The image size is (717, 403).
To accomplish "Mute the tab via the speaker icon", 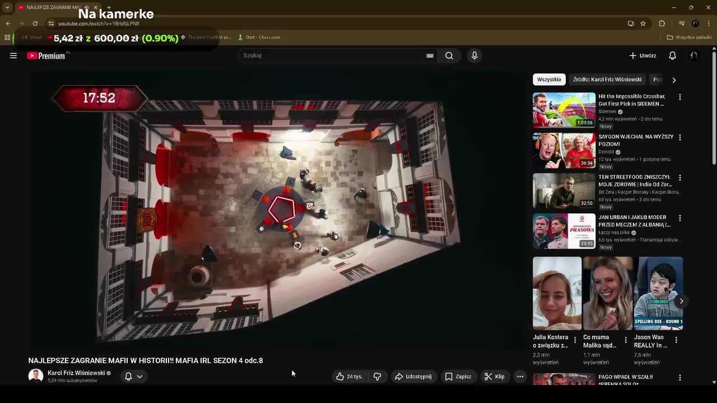I will pyautogui.click(x=87, y=7).
